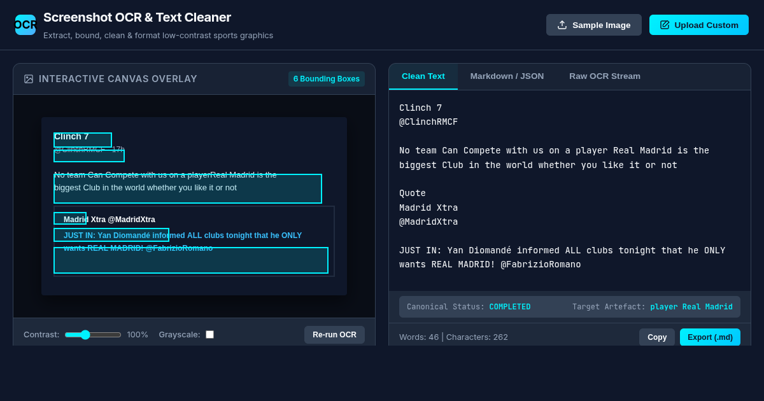Click the Screenshot OCR & Text Cleaner title
The width and height of the screenshot is (764, 401).
(137, 18)
